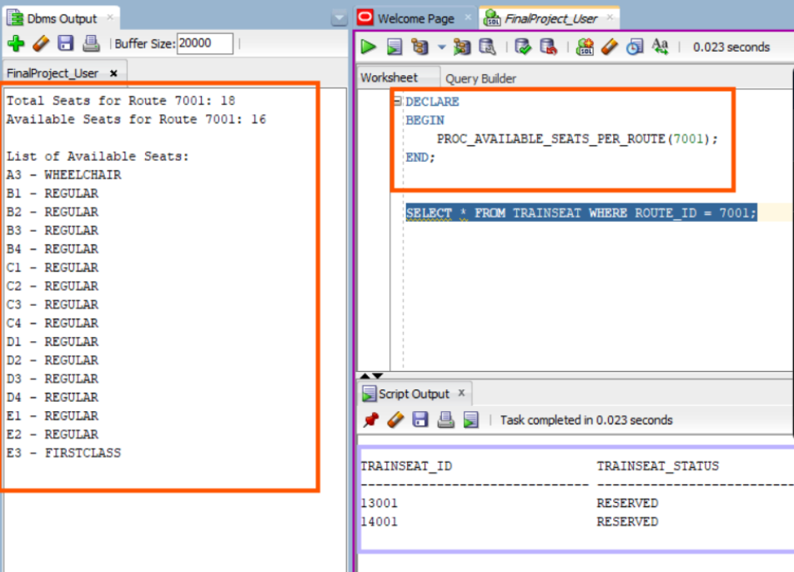Image resolution: width=794 pixels, height=572 pixels.
Task: Save Script Output using the disk icon
Action: tap(421, 419)
